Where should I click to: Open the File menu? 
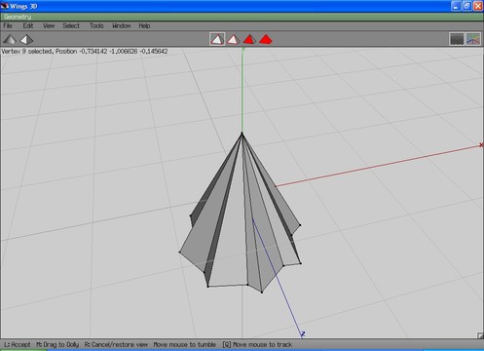(8, 25)
